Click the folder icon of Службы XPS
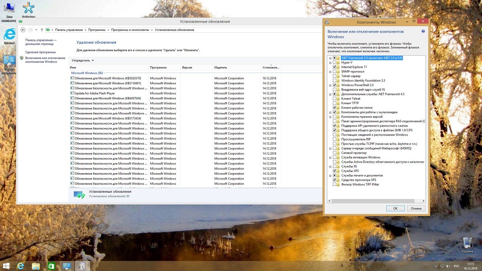Viewport: 482px width, 271px height. coord(339,171)
